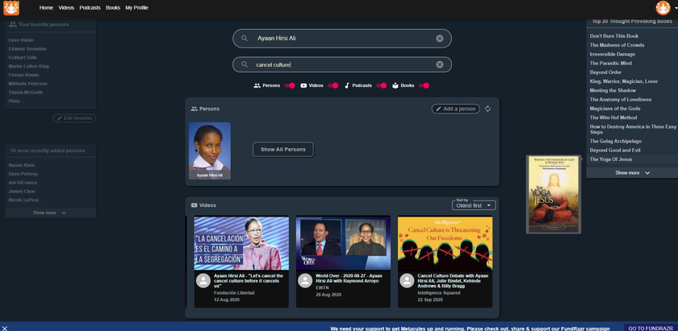Viewport: 678px width, 331px height.
Task: Toggle the Persons filter switch
Action: pos(290,85)
